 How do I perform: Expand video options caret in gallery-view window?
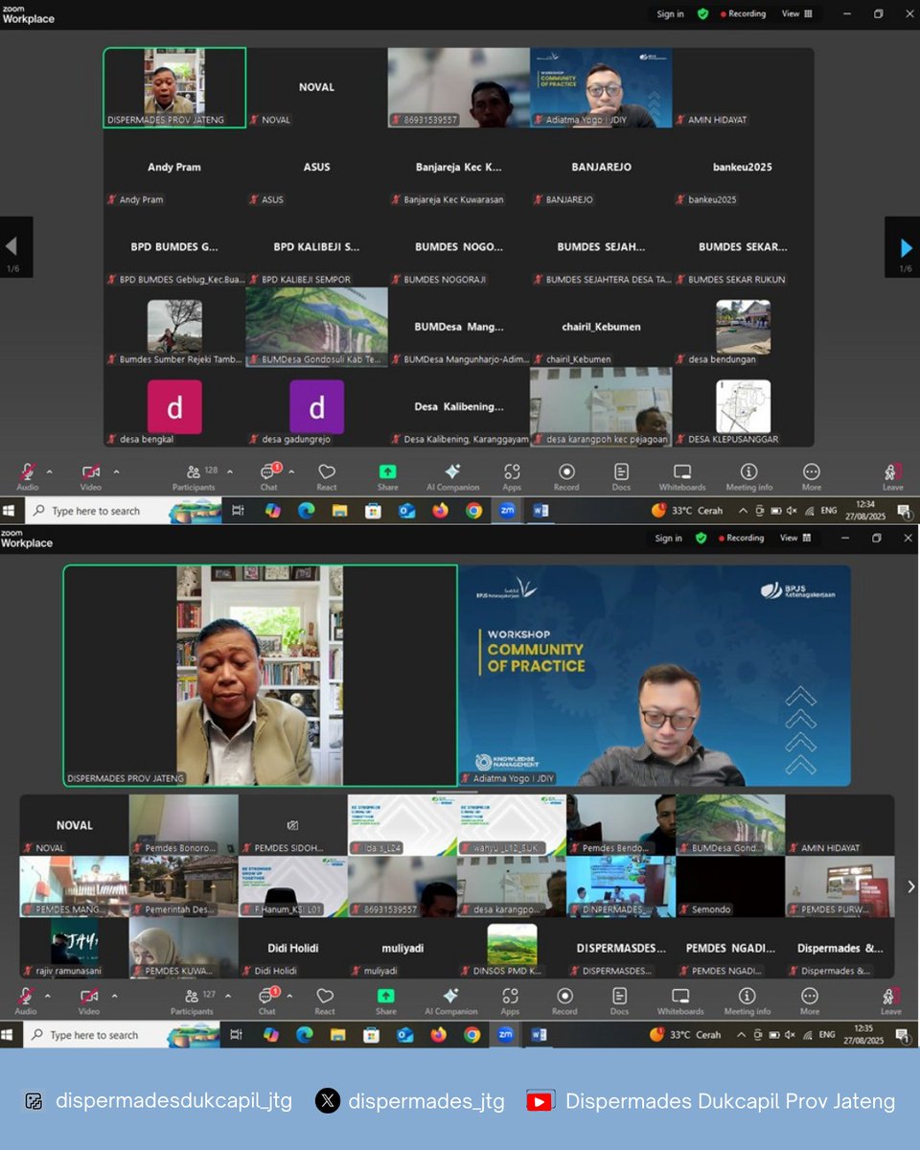click(x=117, y=471)
